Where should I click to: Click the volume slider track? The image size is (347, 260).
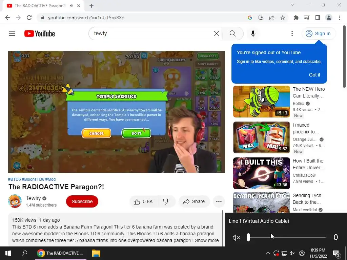(286, 237)
